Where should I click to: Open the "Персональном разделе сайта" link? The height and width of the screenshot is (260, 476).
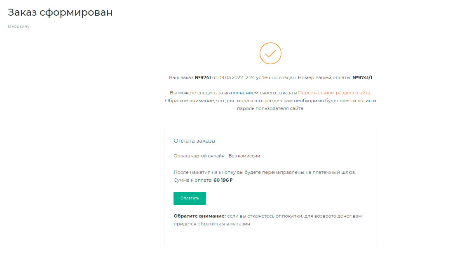(334, 93)
